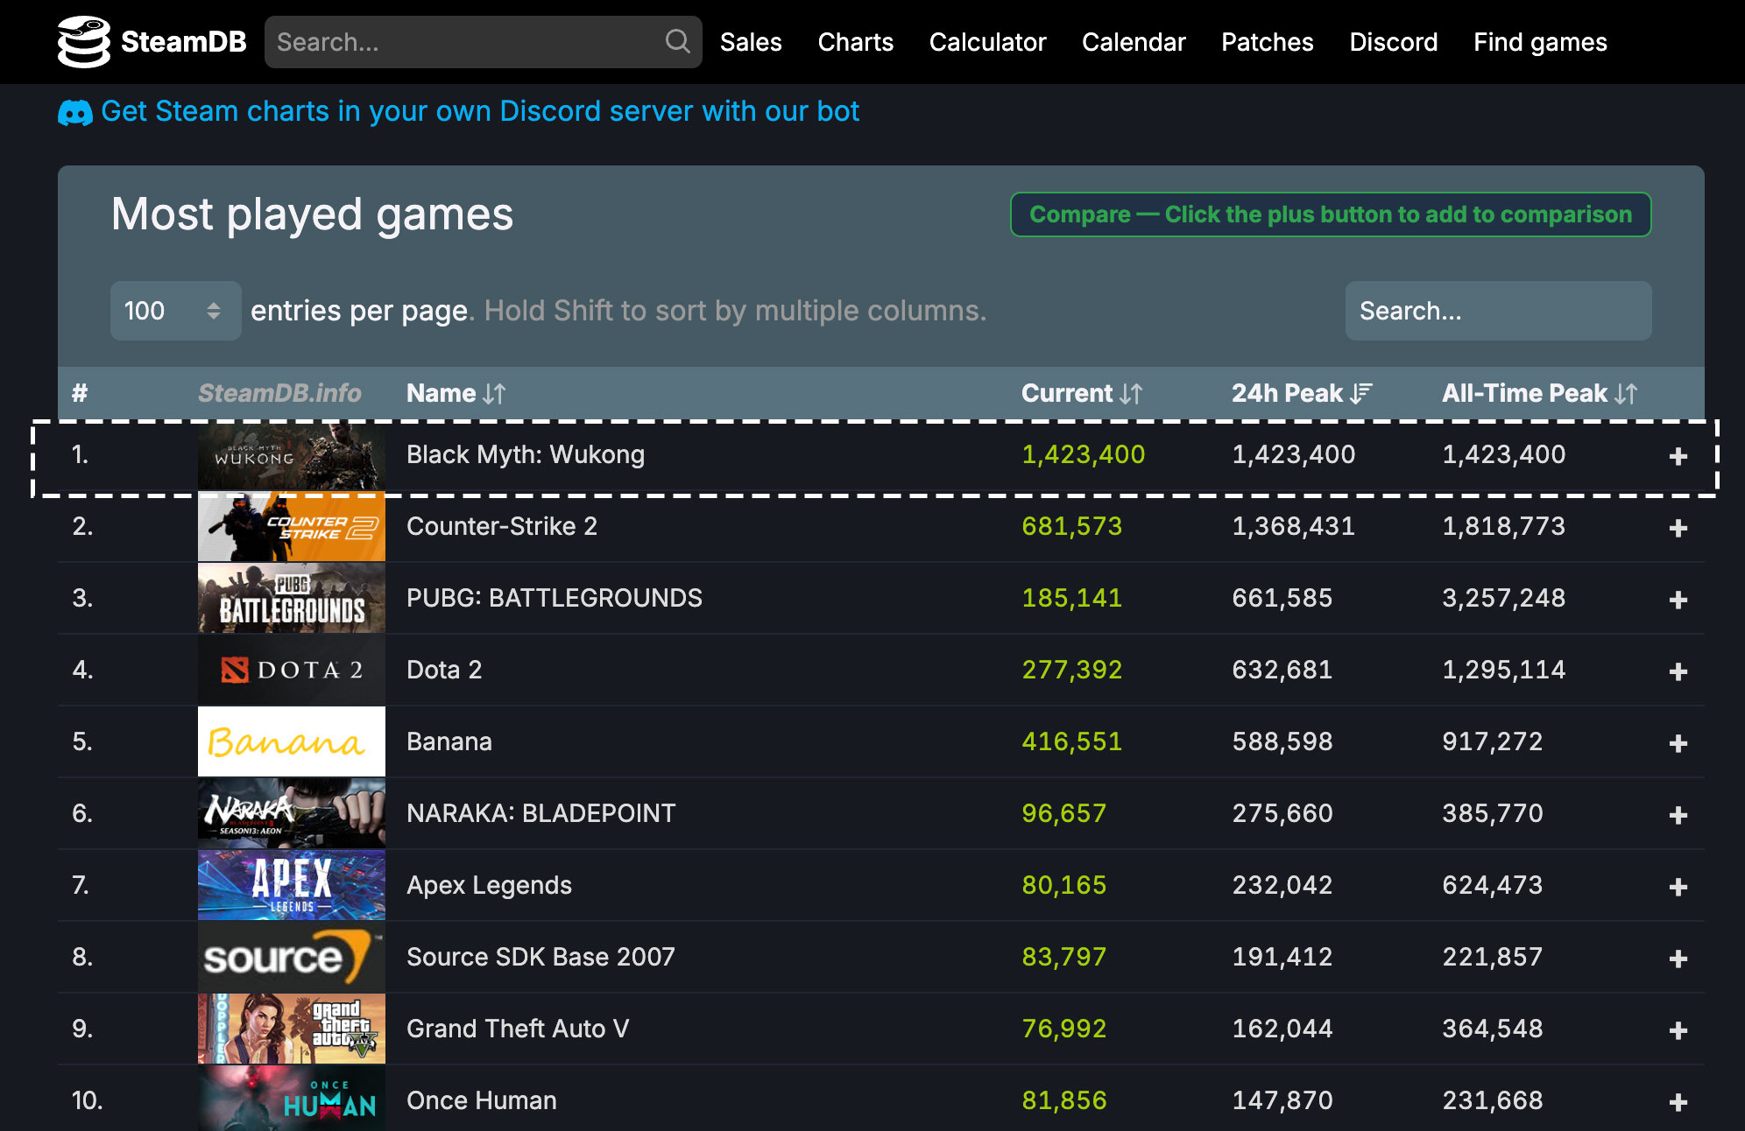This screenshot has height=1131, width=1745.
Task: Sort table by Name column
Action: [x=456, y=393]
